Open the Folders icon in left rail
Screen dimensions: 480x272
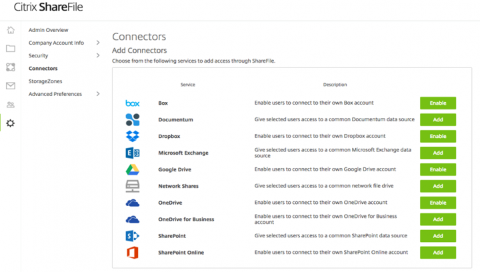tap(11, 49)
